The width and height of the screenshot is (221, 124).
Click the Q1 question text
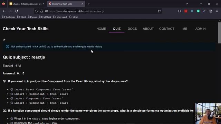65,81
